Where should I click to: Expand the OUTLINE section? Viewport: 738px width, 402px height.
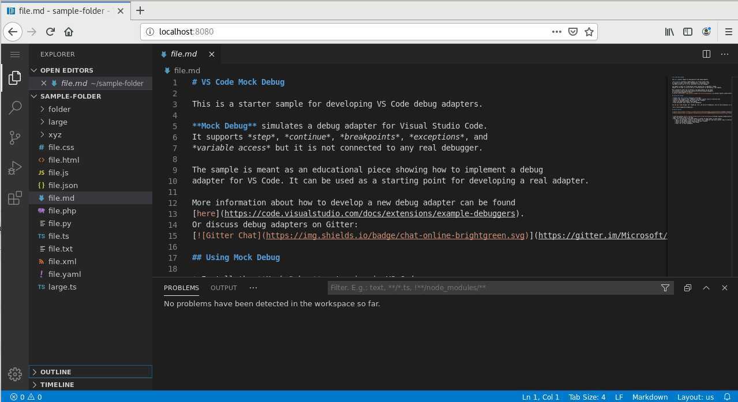point(55,372)
